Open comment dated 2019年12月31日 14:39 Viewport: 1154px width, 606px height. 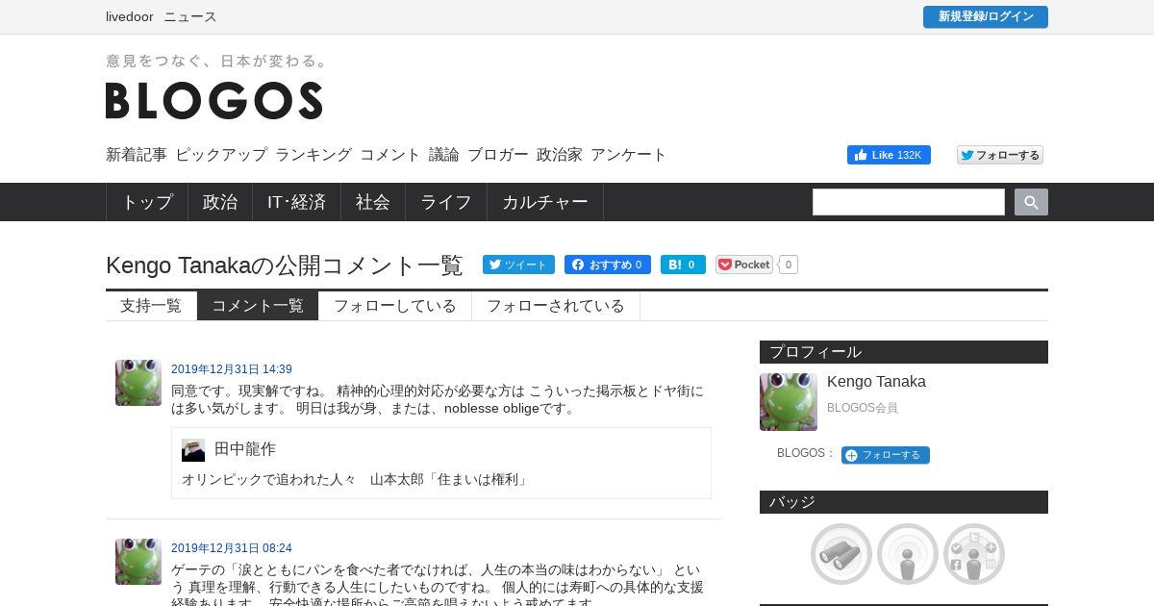[232, 369]
